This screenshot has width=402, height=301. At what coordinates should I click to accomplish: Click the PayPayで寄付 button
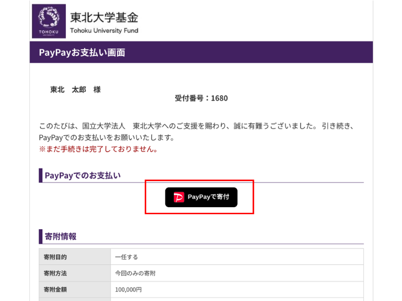click(202, 197)
